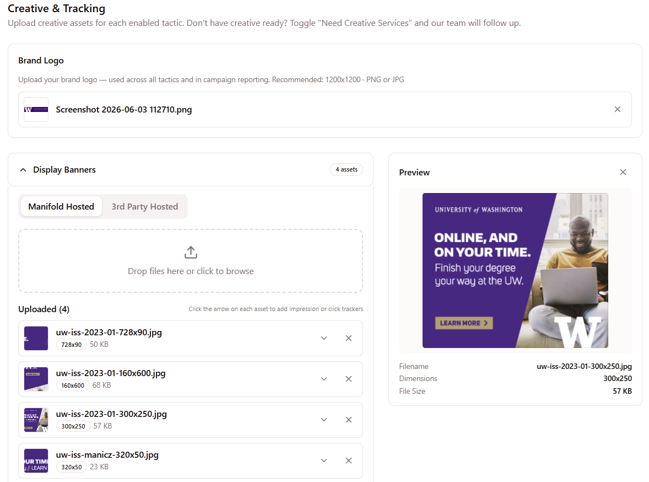
Task: Open thumbnail of uw-iss-2023-01-728x90.jpg
Action: coord(36,338)
